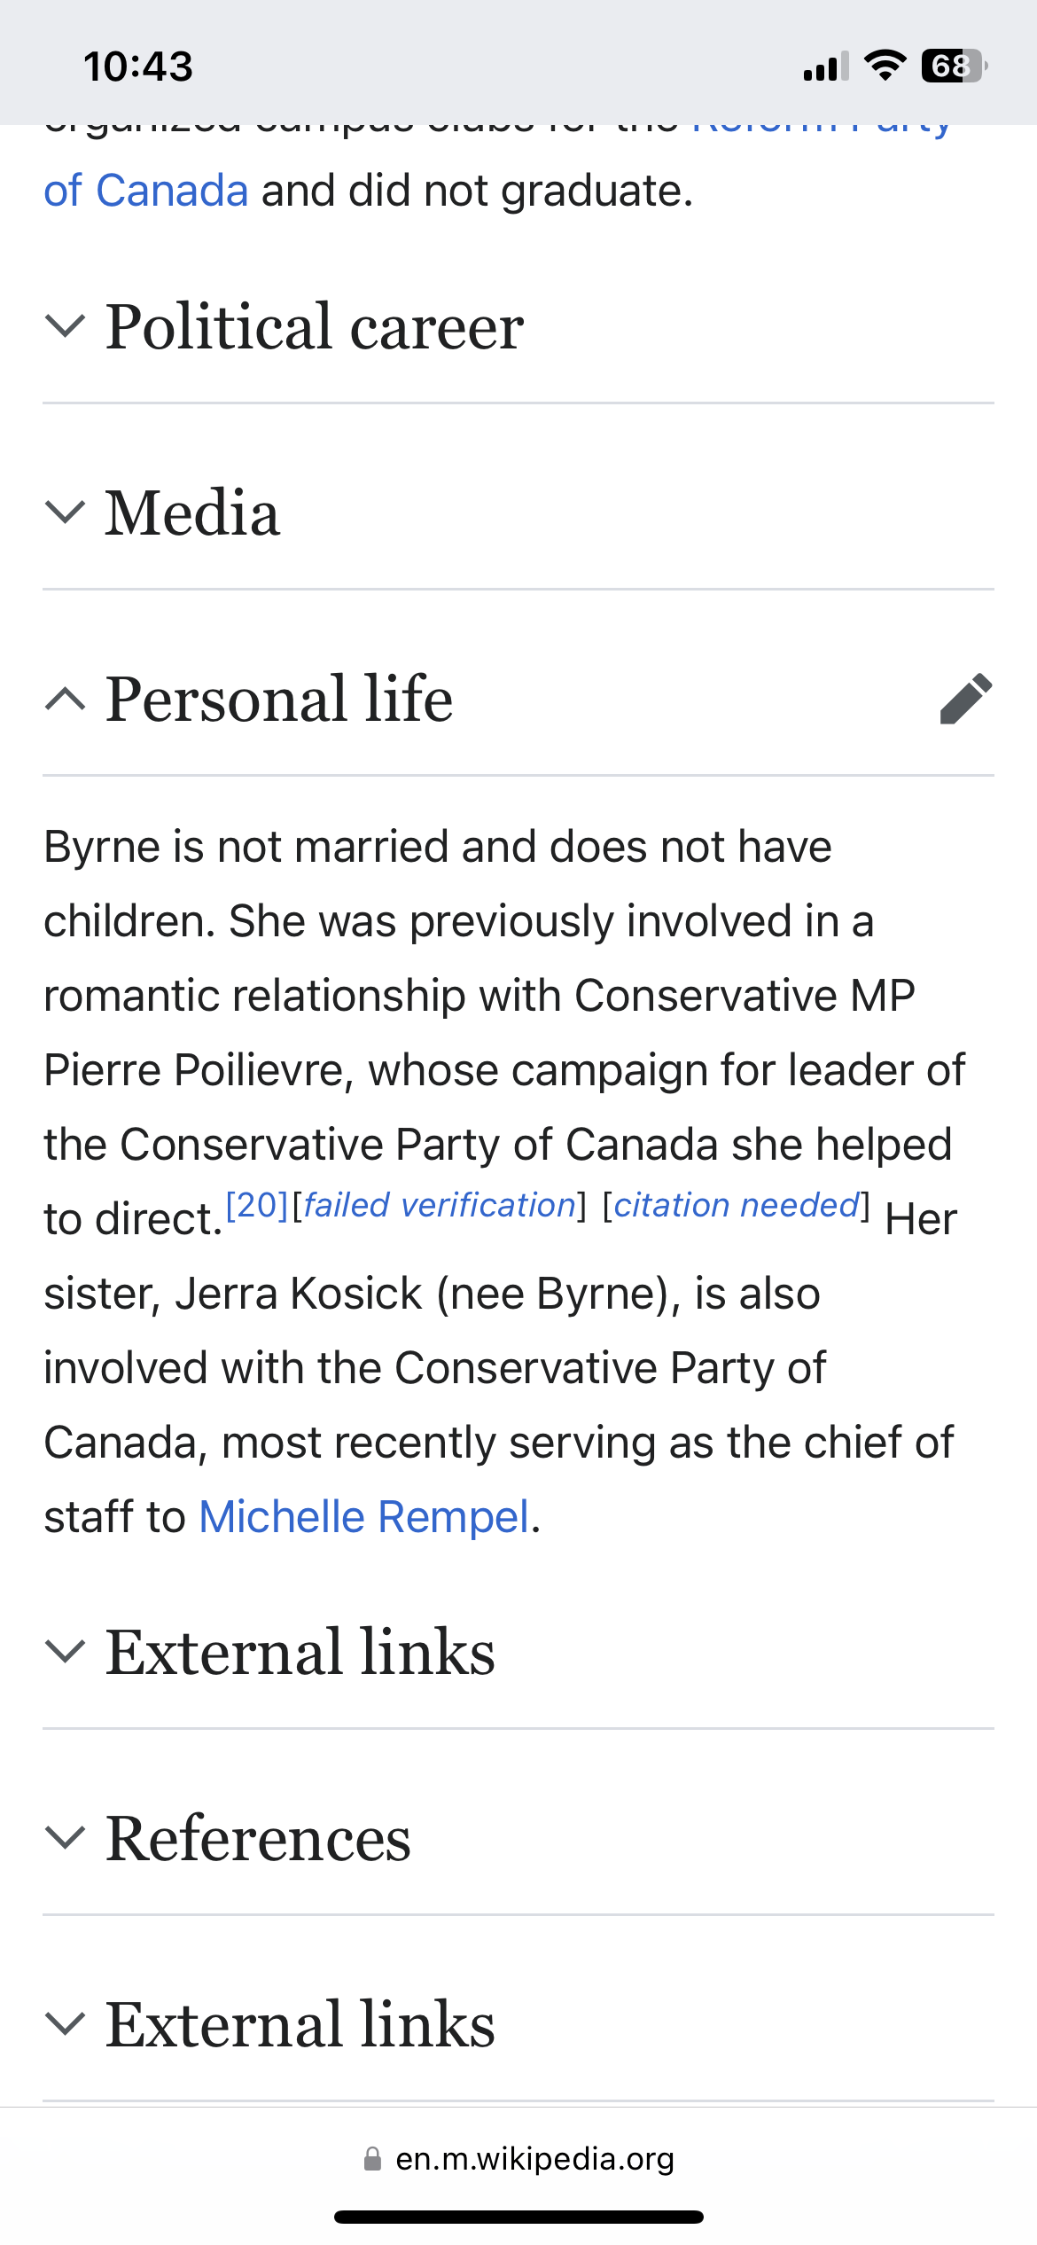Viewport: 1037px width, 2245px height.
Task: Tap the Political career heading
Action: (x=315, y=326)
